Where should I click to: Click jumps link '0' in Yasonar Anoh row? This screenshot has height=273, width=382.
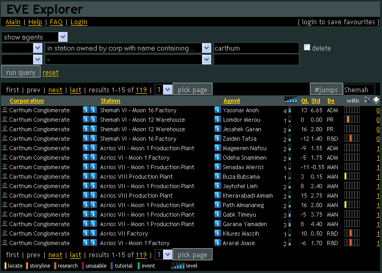coord(378,110)
